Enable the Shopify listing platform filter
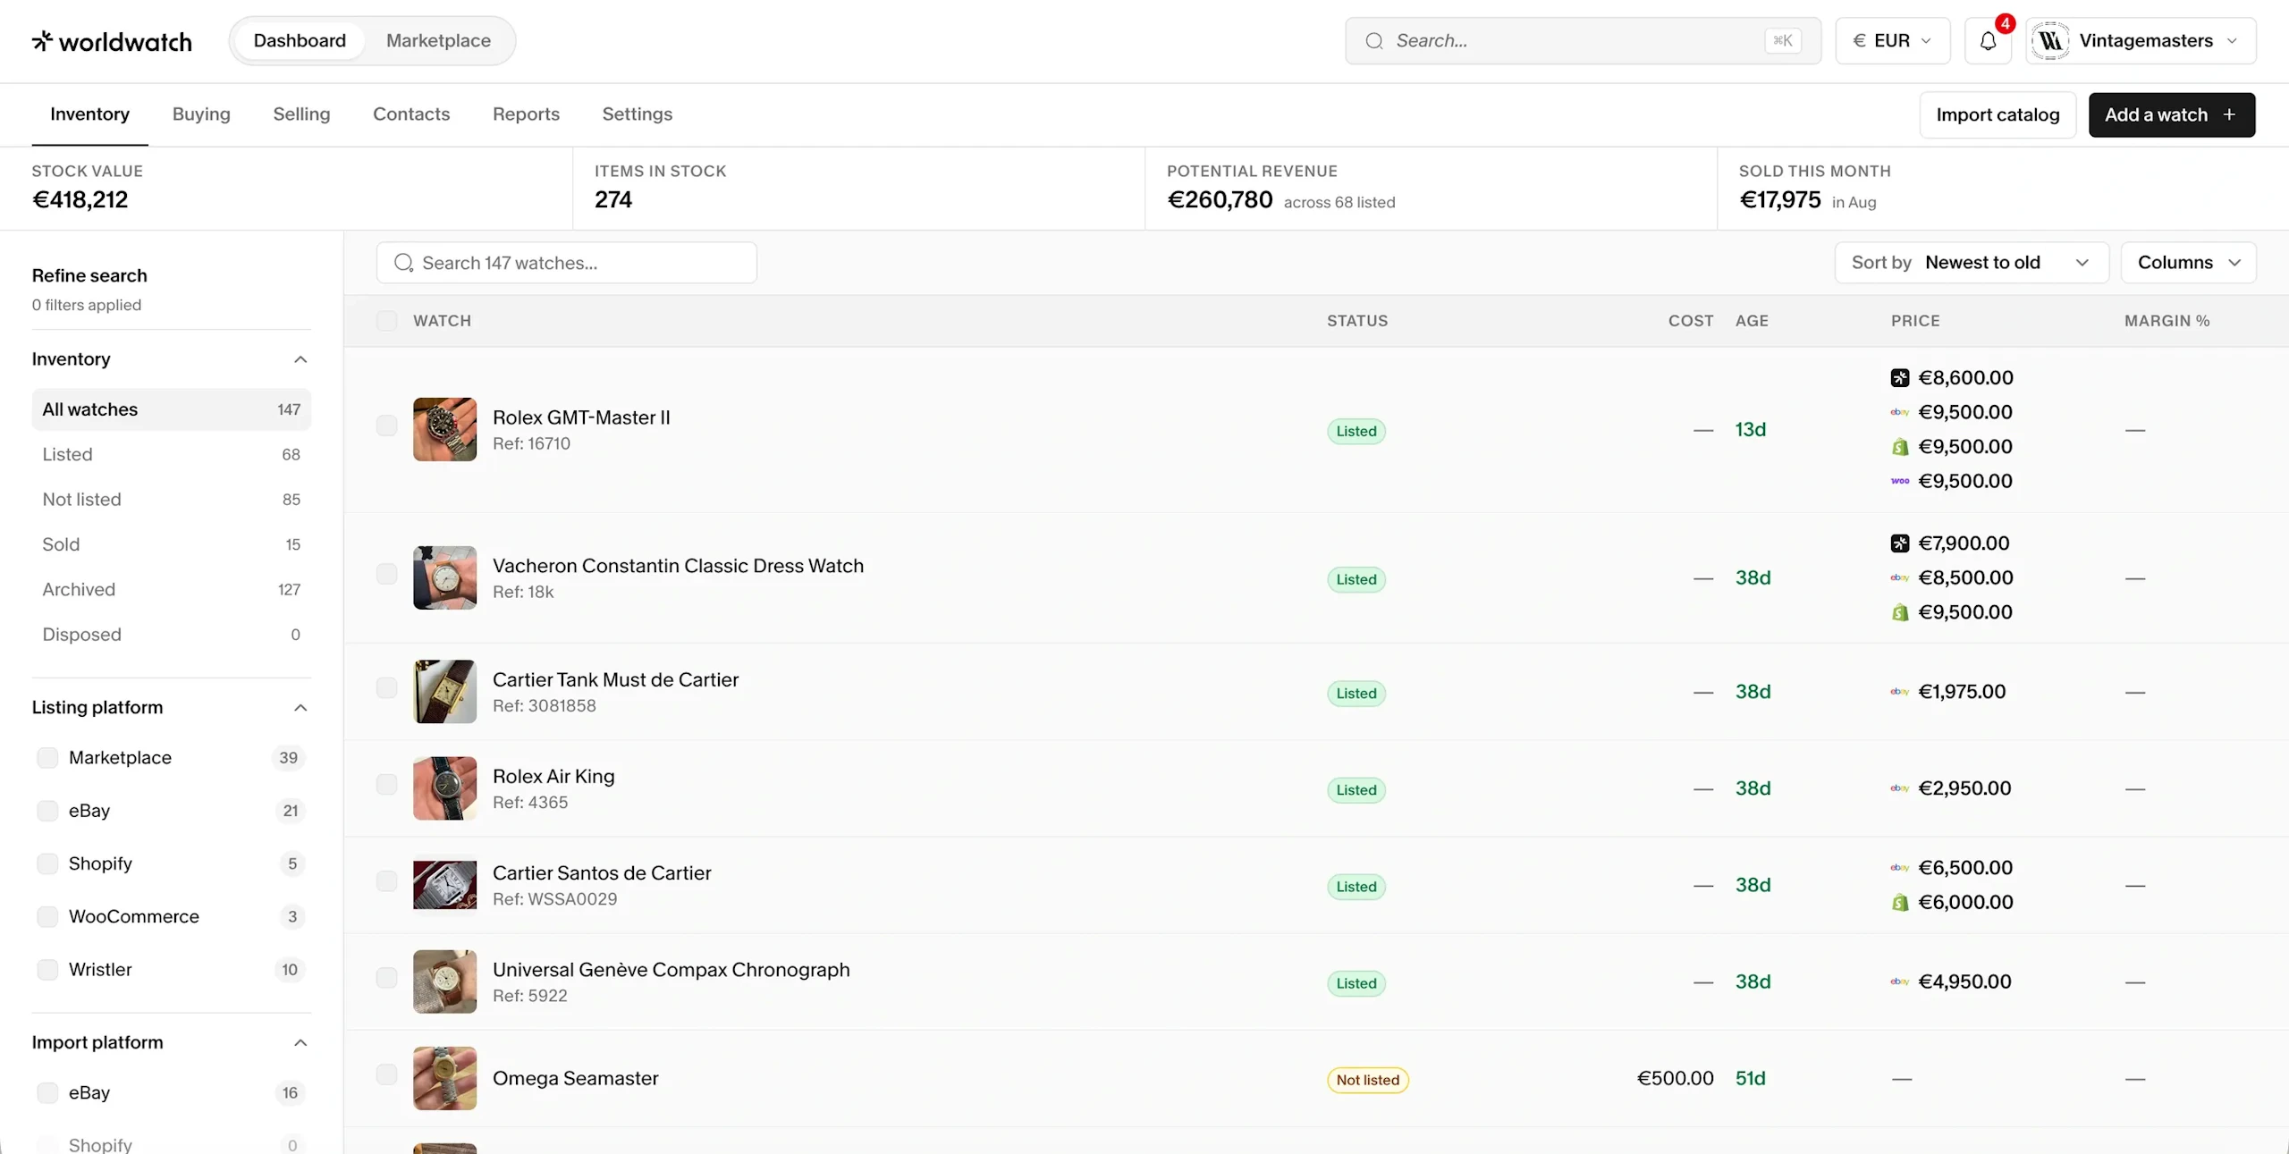 (47, 863)
